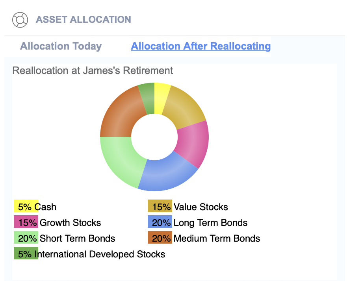Click the Asset Allocation donut icon
This screenshot has height=281, width=349.
click(20, 20)
